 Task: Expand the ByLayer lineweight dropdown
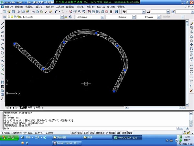click(159, 17)
